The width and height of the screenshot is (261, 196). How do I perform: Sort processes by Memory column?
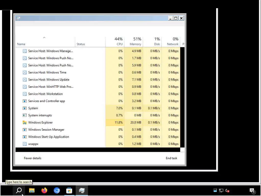pos(134,42)
